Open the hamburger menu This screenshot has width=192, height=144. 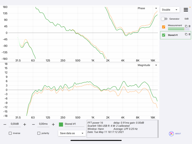[x=186, y=10]
